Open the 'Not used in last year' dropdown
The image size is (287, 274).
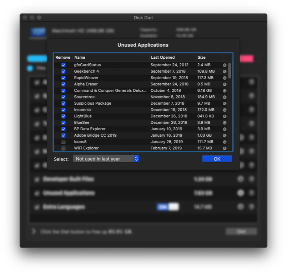coord(106,159)
